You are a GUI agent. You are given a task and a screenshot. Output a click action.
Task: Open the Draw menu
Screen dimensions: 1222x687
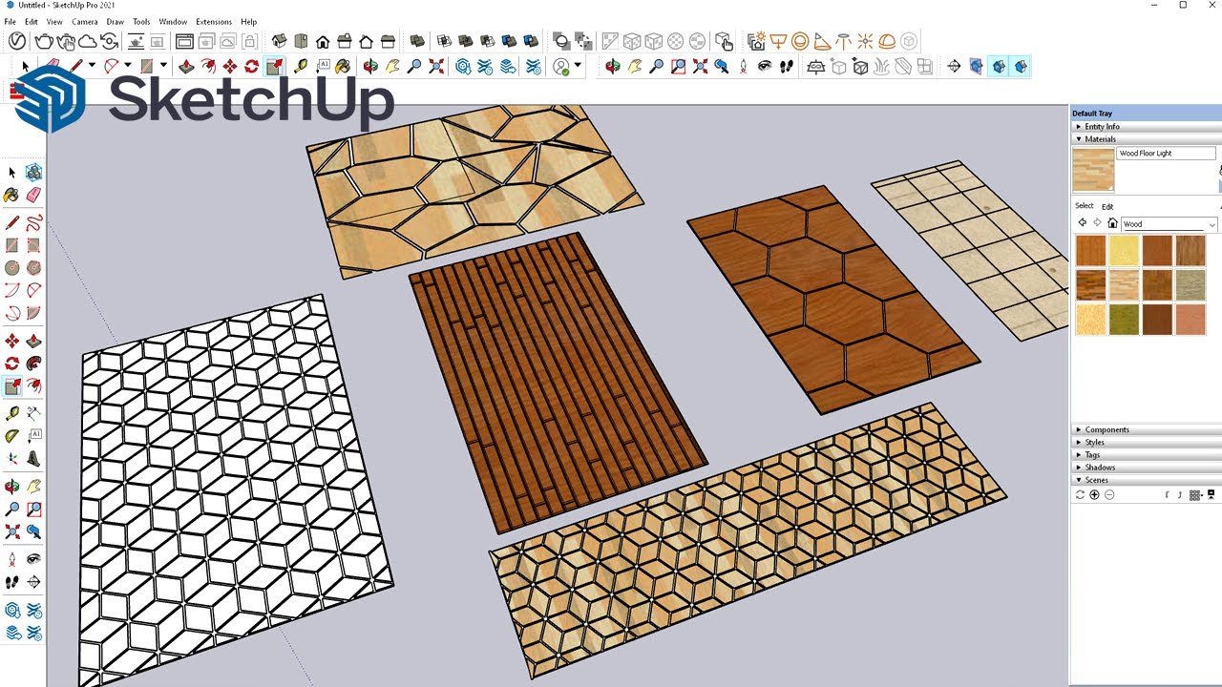115,21
